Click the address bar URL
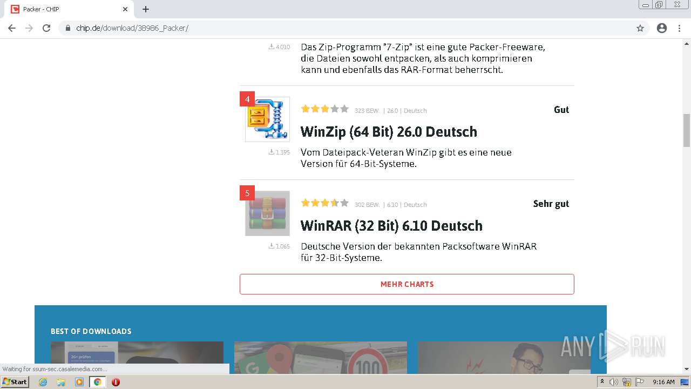Screen dimensions: 691x389 (x=132, y=28)
